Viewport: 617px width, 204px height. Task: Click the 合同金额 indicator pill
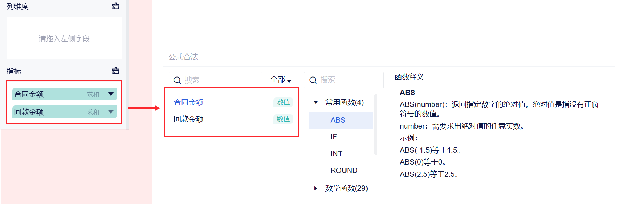click(x=49, y=94)
